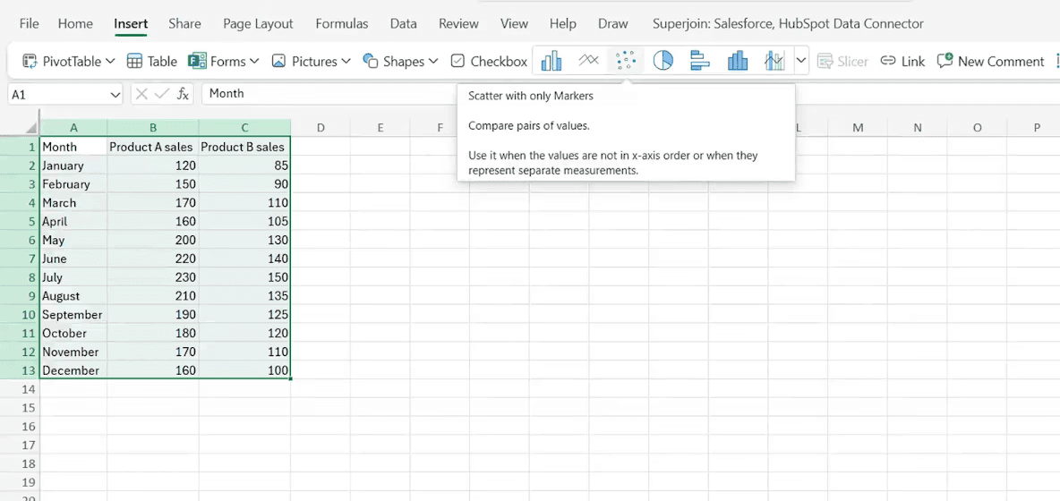
Task: Click the Select All corner triangle
Action: [x=31, y=128]
